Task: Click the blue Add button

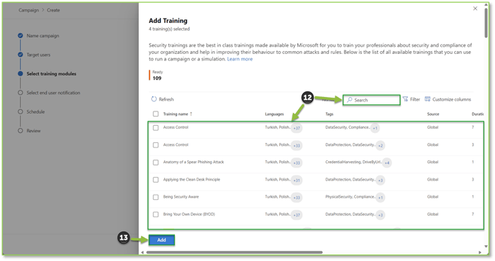Action: tap(161, 240)
